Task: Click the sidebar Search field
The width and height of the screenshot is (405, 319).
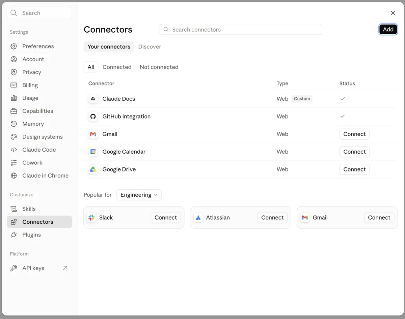Action: click(39, 13)
